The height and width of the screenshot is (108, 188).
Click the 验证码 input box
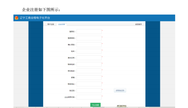point(89,91)
